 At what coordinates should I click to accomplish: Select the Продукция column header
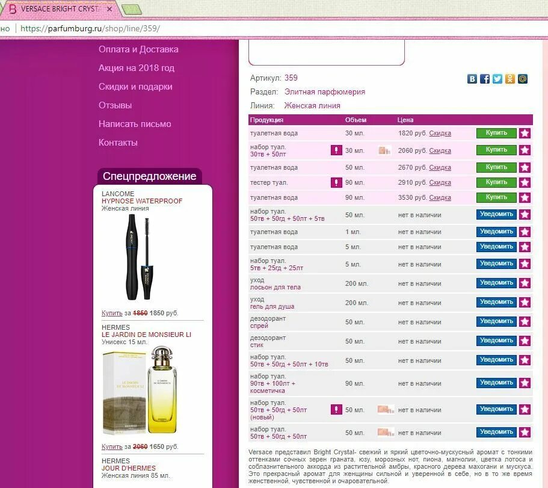tap(266, 120)
